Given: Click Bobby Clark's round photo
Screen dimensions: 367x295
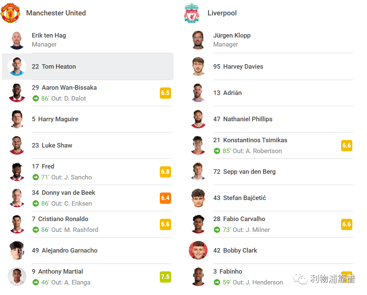Looking at the screenshot, I should (x=198, y=250).
